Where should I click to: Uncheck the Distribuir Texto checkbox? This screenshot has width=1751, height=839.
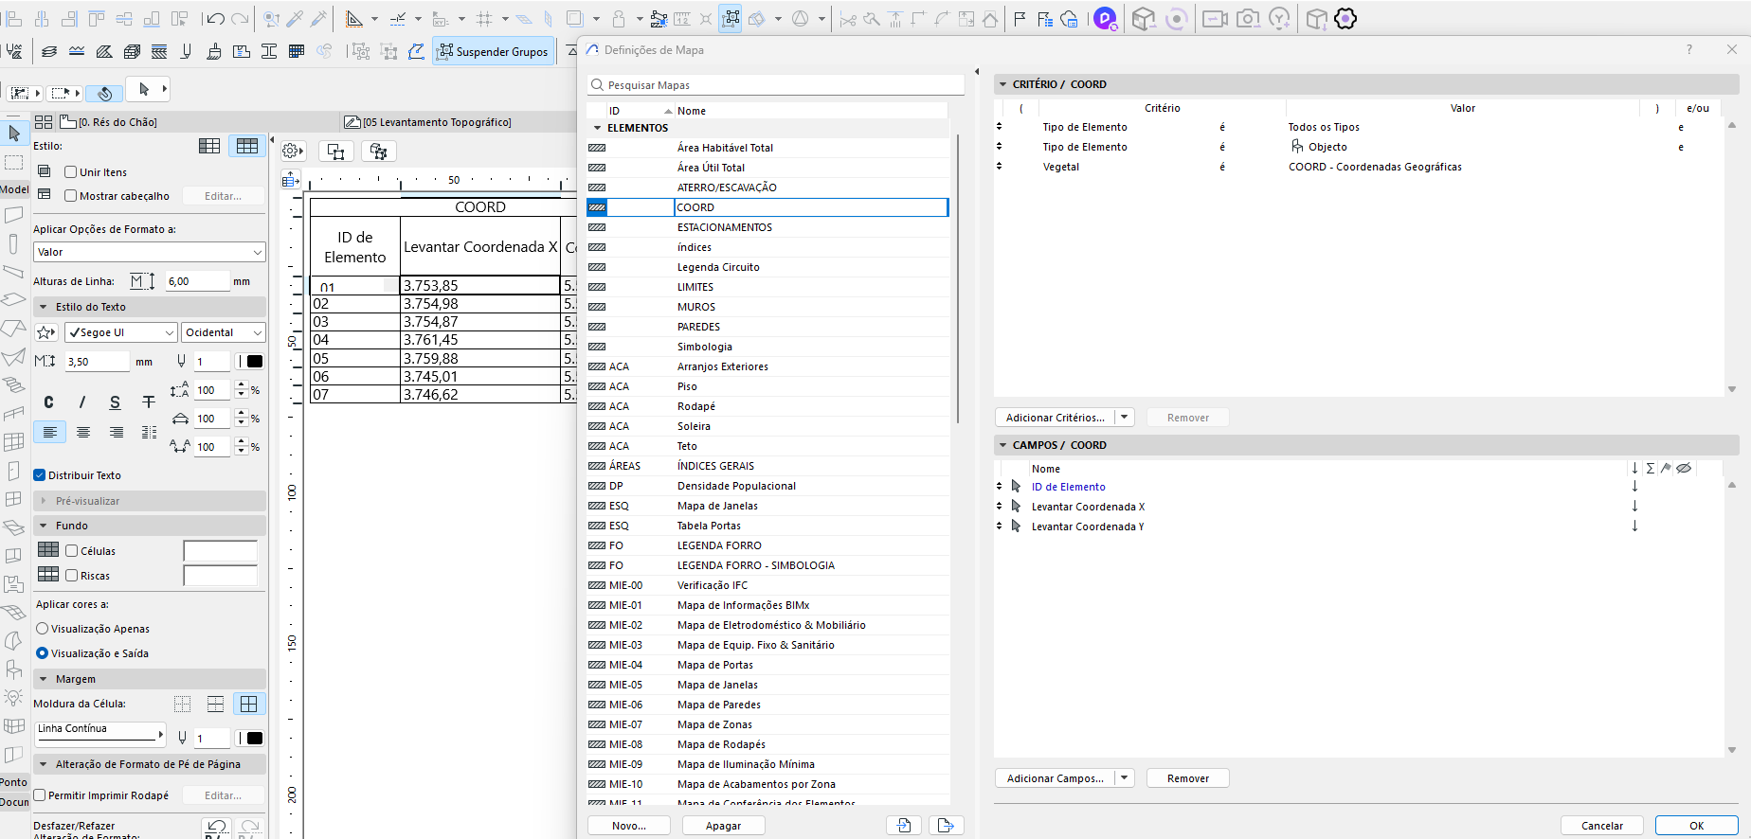point(40,475)
